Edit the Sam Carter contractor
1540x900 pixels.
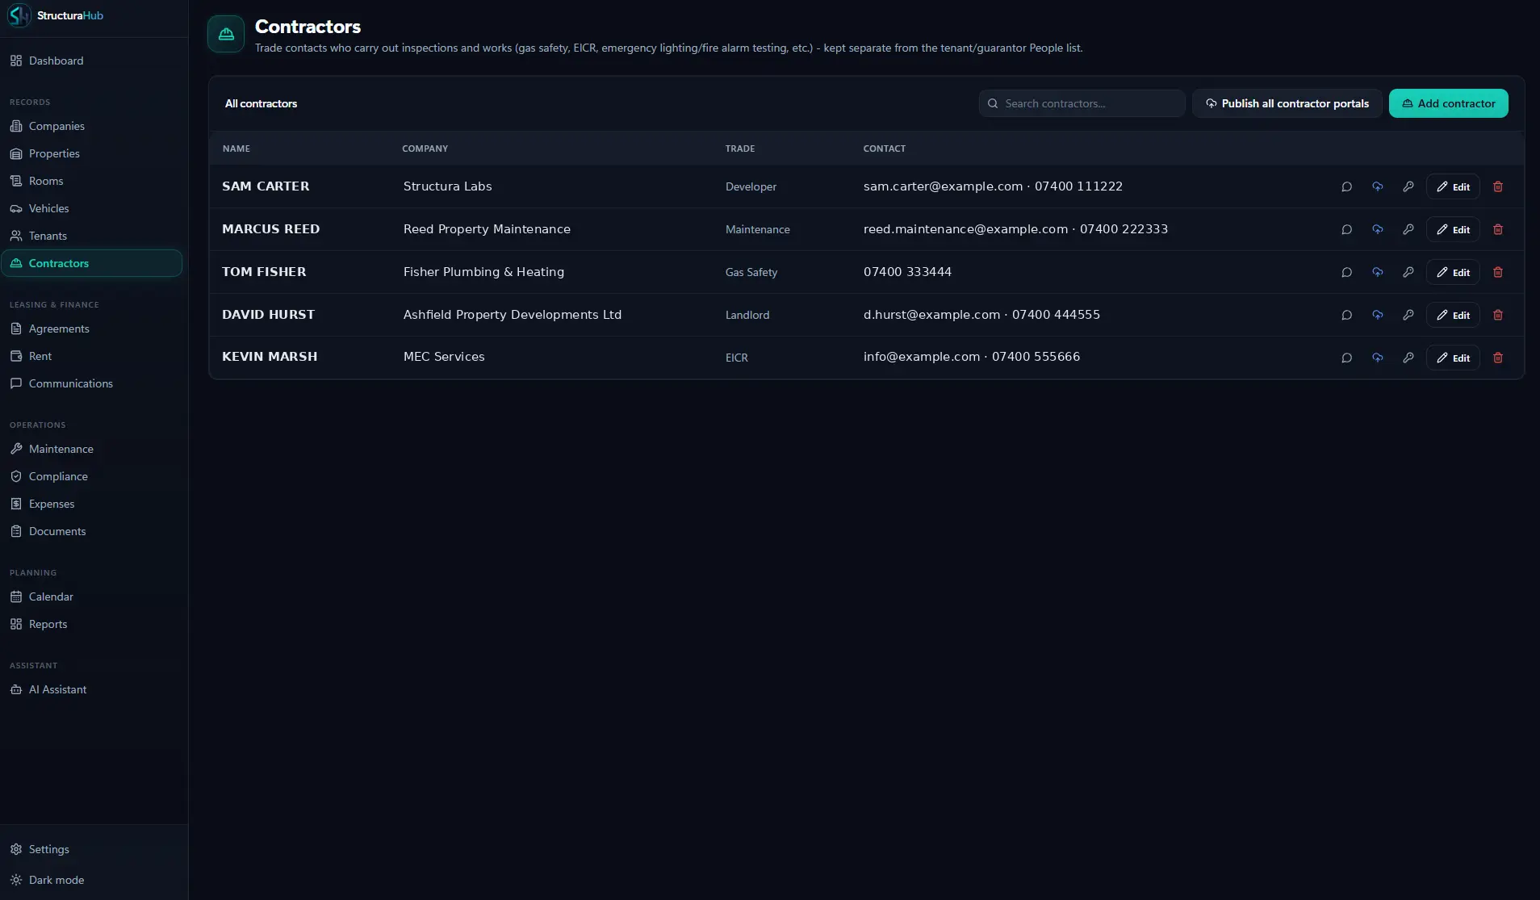coord(1453,186)
